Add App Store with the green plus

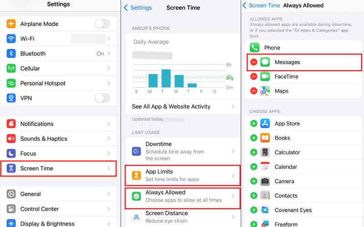[254, 123]
